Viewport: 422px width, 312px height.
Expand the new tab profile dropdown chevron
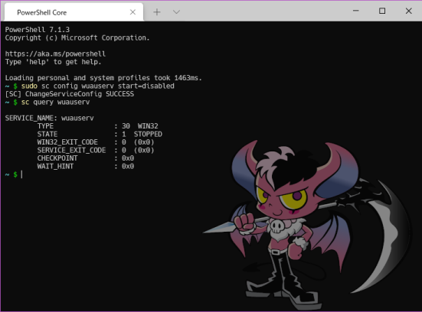pyautogui.click(x=176, y=11)
